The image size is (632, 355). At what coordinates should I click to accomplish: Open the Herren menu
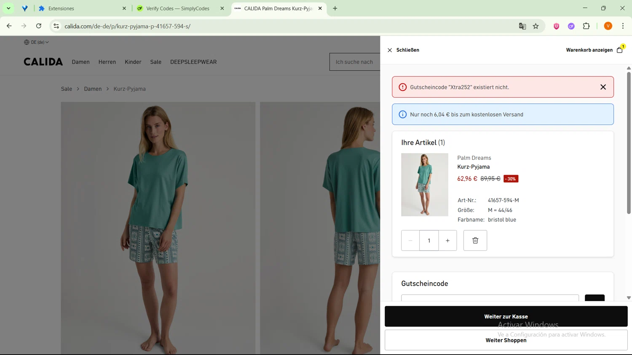point(107,62)
